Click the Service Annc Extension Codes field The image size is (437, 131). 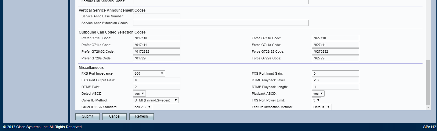coord(221,23)
